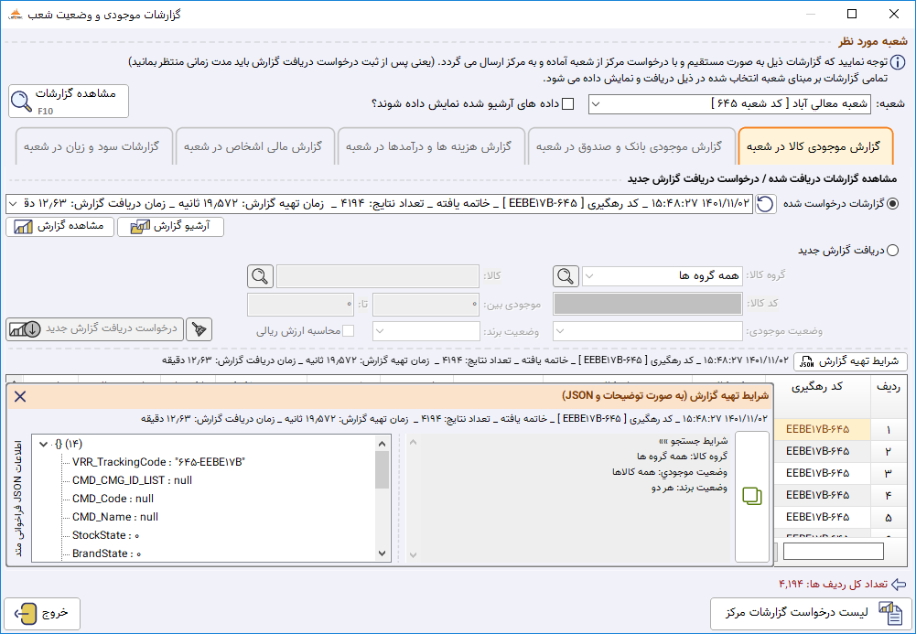Toggle the archived data display checkbox
Image resolution: width=916 pixels, height=634 pixels.
tap(567, 104)
